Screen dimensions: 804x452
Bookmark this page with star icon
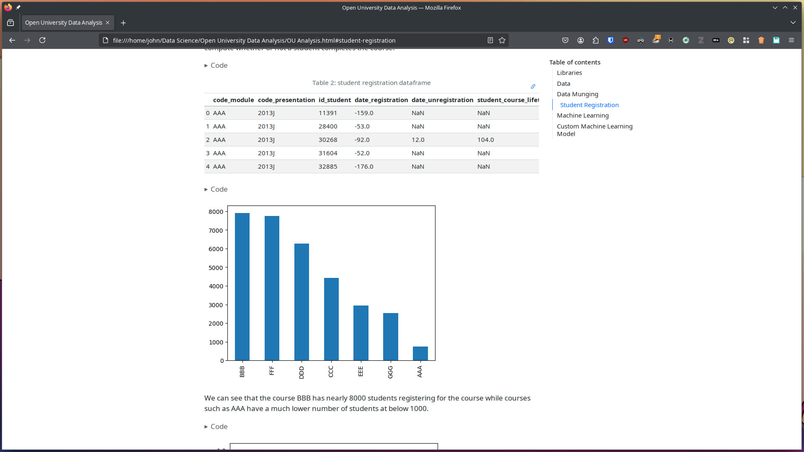tap(502, 40)
